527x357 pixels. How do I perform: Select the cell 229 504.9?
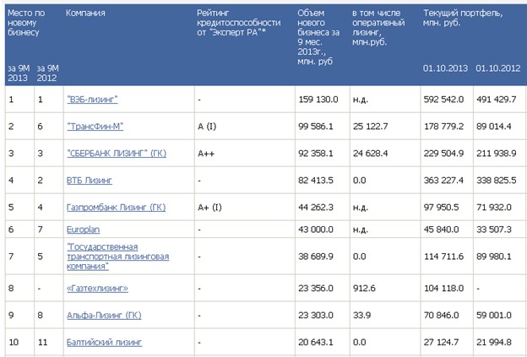click(443, 153)
